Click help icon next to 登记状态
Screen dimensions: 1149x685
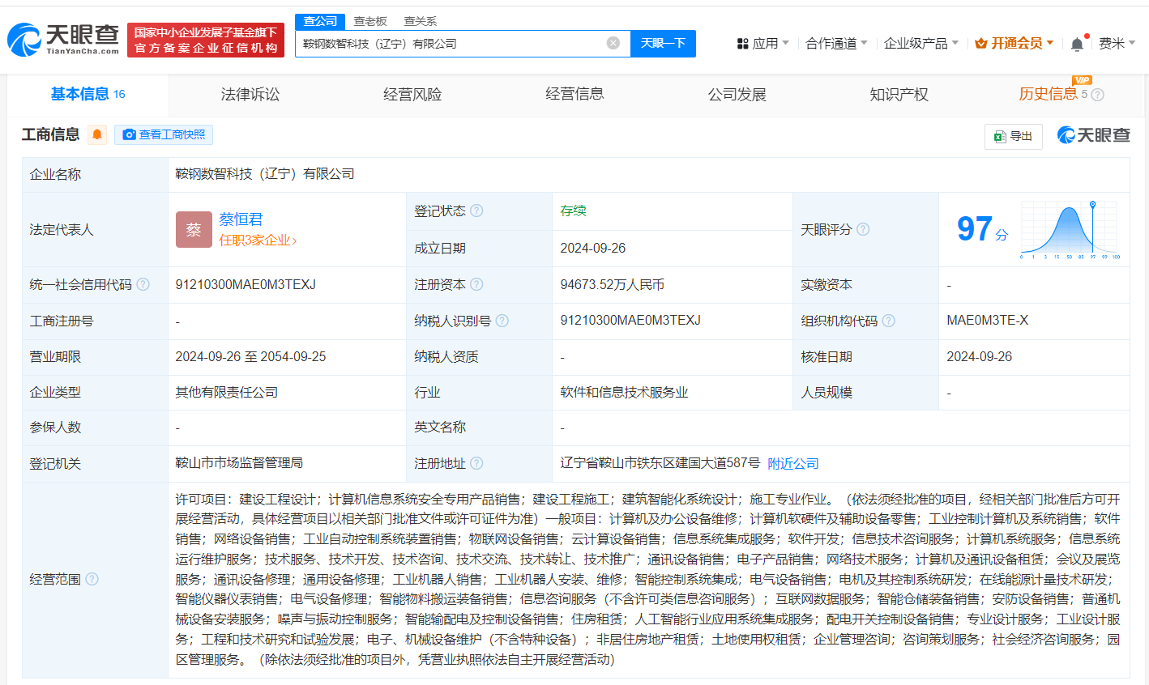pyautogui.click(x=476, y=211)
